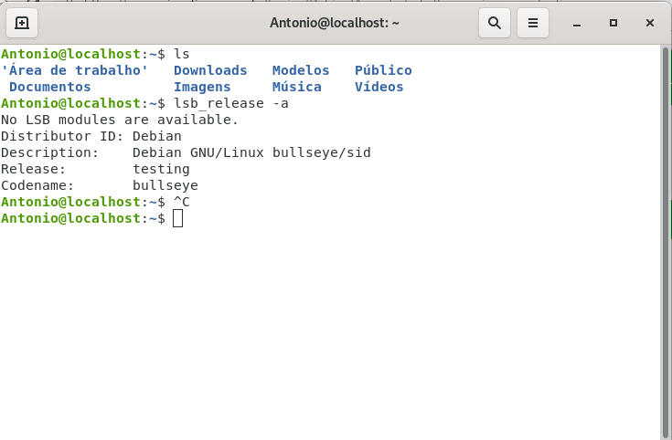Screen dimensions: 672x440
Task: Click the 'bullseye' codename value
Action: 165,185
